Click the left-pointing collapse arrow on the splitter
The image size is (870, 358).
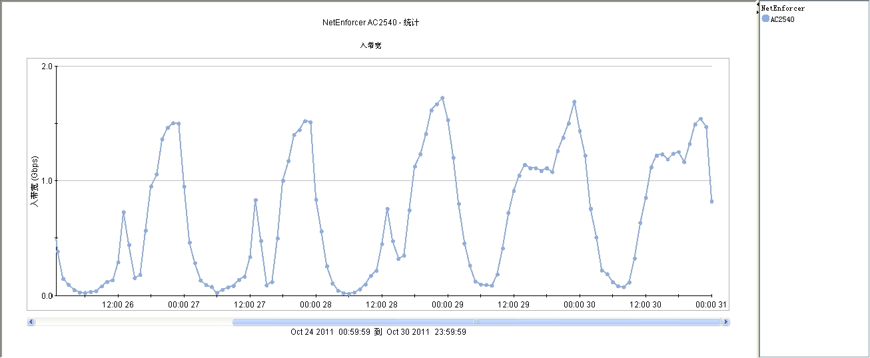pyautogui.click(x=757, y=4)
